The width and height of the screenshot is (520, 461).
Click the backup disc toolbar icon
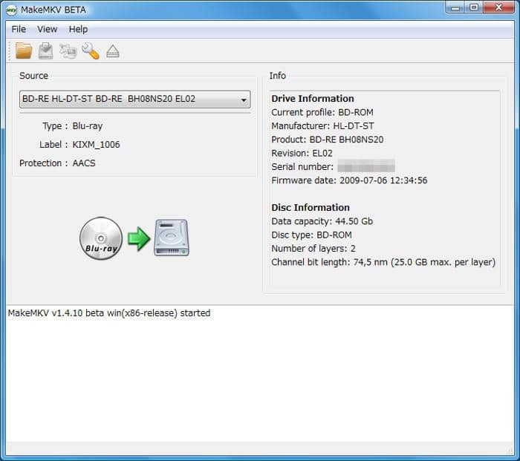point(46,51)
